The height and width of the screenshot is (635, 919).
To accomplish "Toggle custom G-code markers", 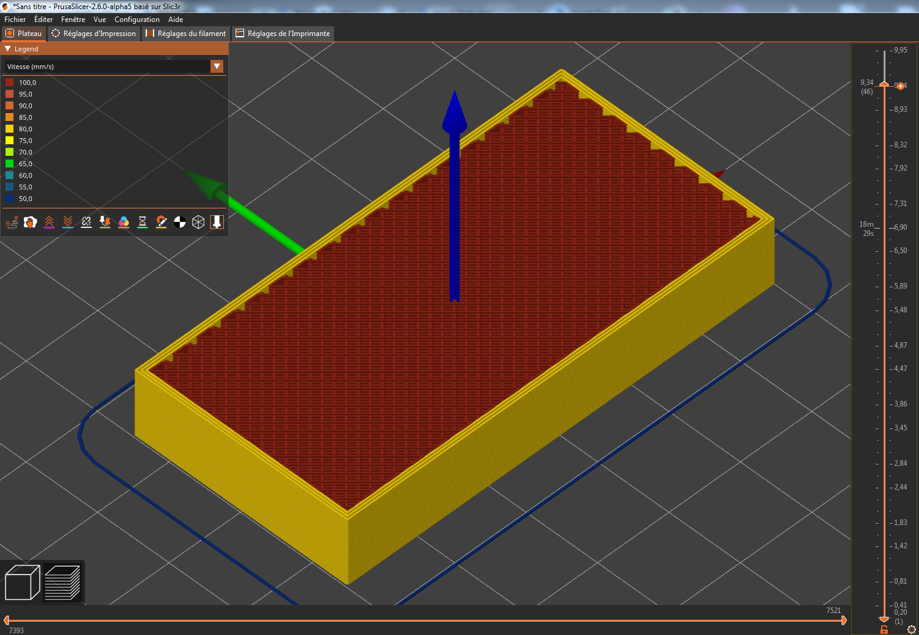I will pos(161,222).
